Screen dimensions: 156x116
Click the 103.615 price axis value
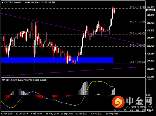[151, 61]
